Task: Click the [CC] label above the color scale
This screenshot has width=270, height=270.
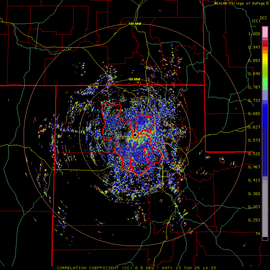Action: [x=256, y=21]
